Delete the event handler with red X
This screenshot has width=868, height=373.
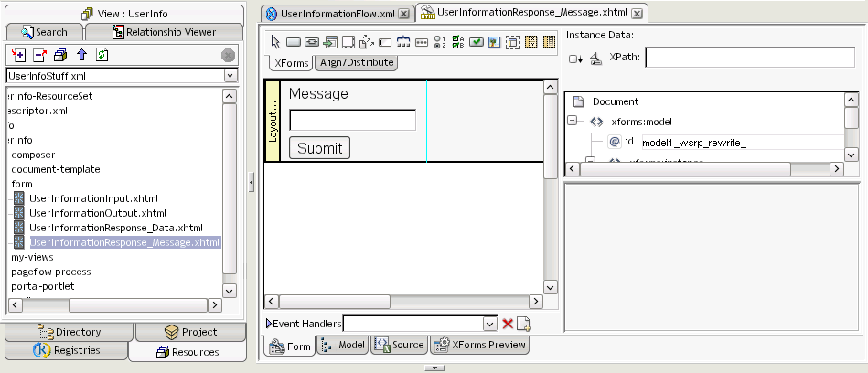point(507,324)
